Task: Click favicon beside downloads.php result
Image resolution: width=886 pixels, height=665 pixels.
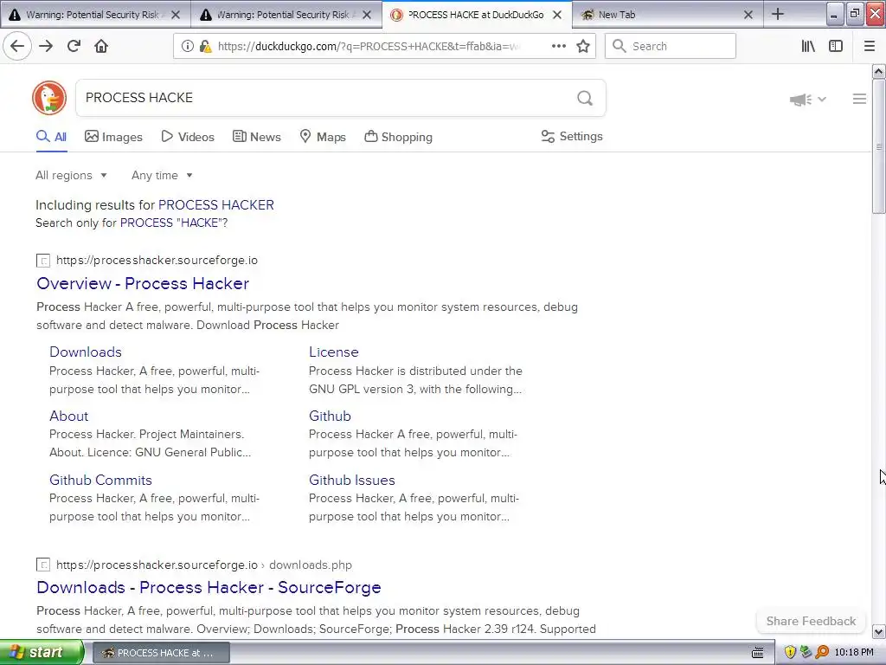Action: click(x=43, y=565)
